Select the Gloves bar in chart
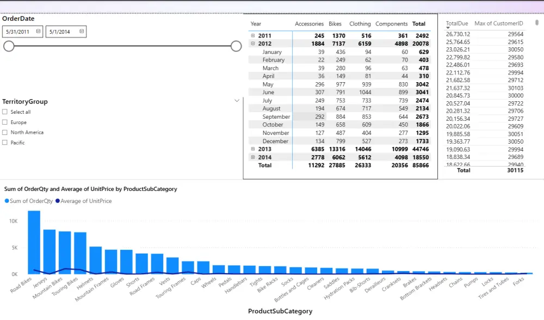Viewport: 544px width, 320px height. 126,262
